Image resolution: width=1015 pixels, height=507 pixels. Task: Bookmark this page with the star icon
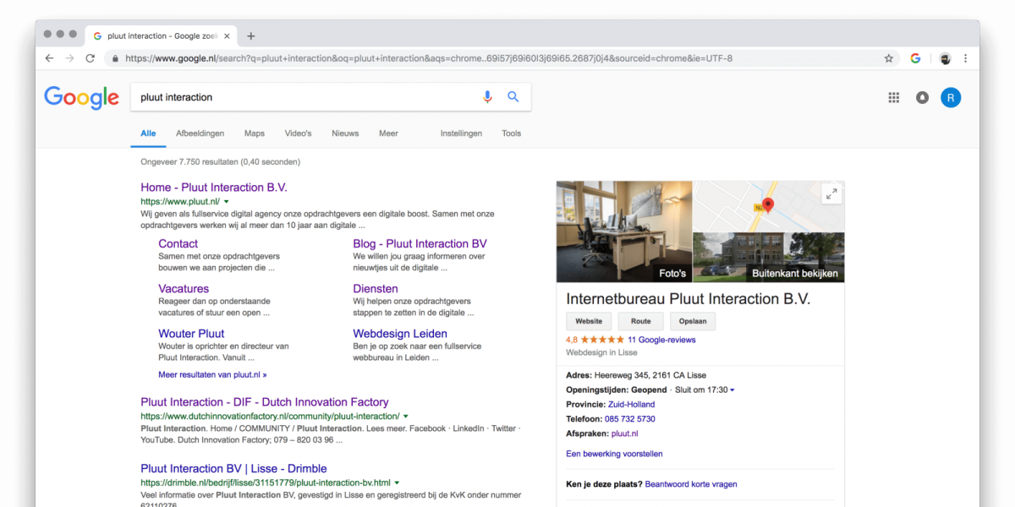click(x=889, y=58)
